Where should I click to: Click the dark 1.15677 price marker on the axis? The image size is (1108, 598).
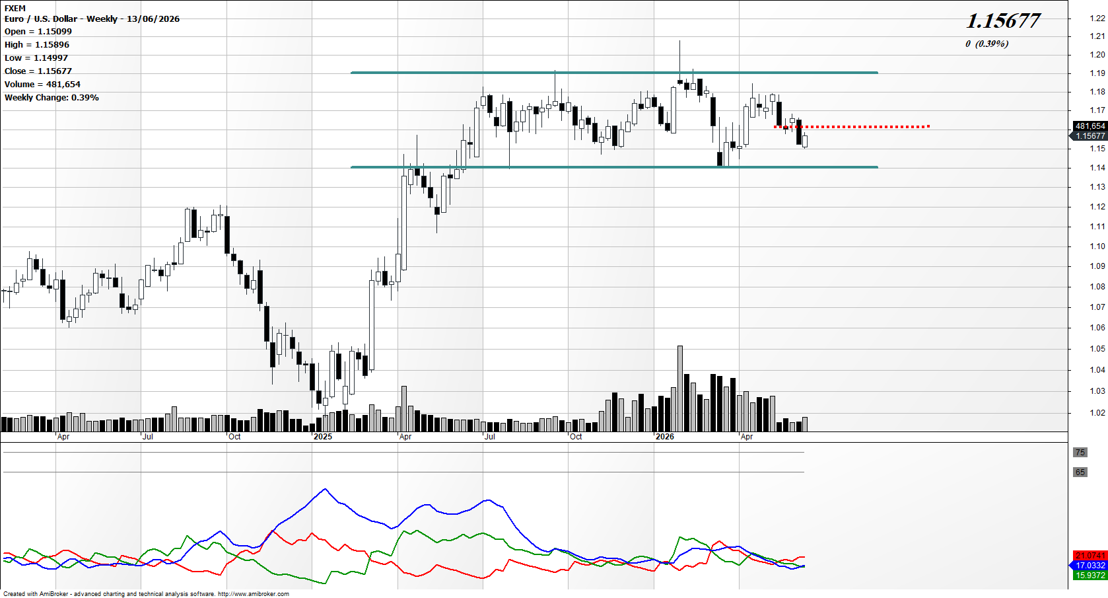1088,136
